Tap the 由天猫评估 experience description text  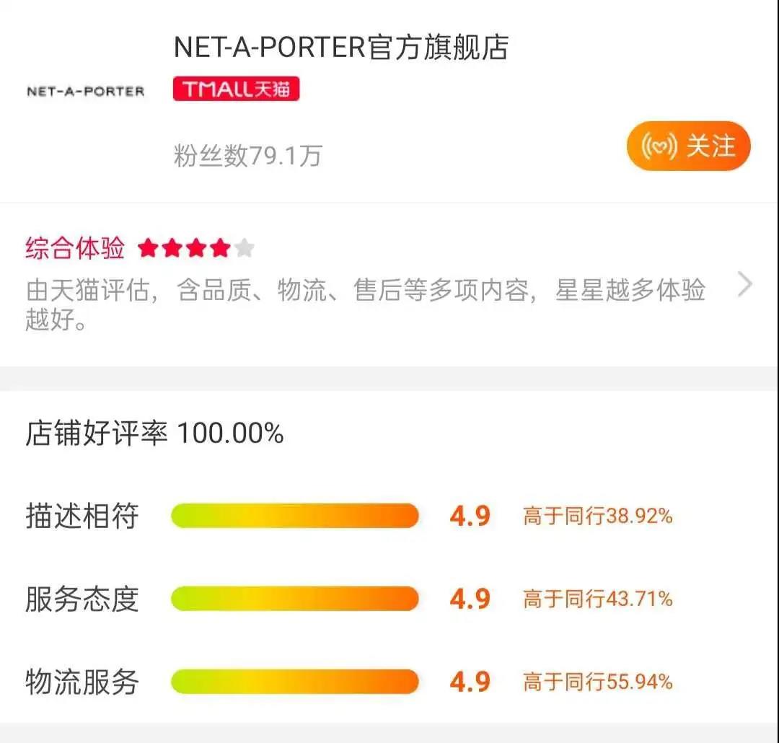coord(365,304)
